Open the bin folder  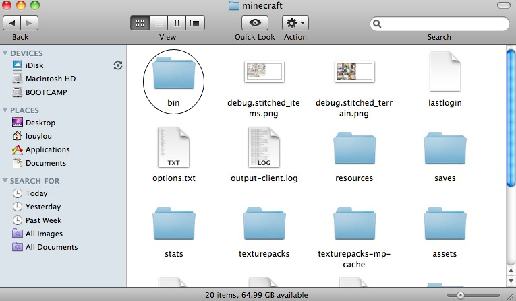tap(174, 73)
